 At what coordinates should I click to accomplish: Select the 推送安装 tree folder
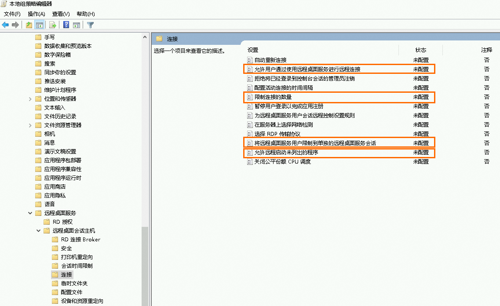click(55, 81)
